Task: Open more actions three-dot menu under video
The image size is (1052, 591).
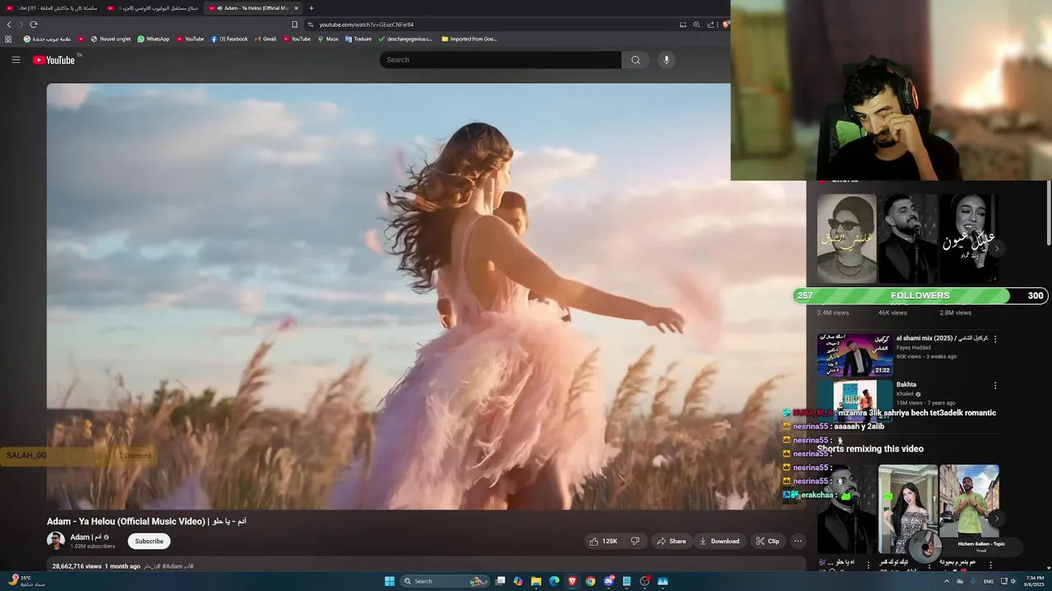Action: pyautogui.click(x=797, y=541)
